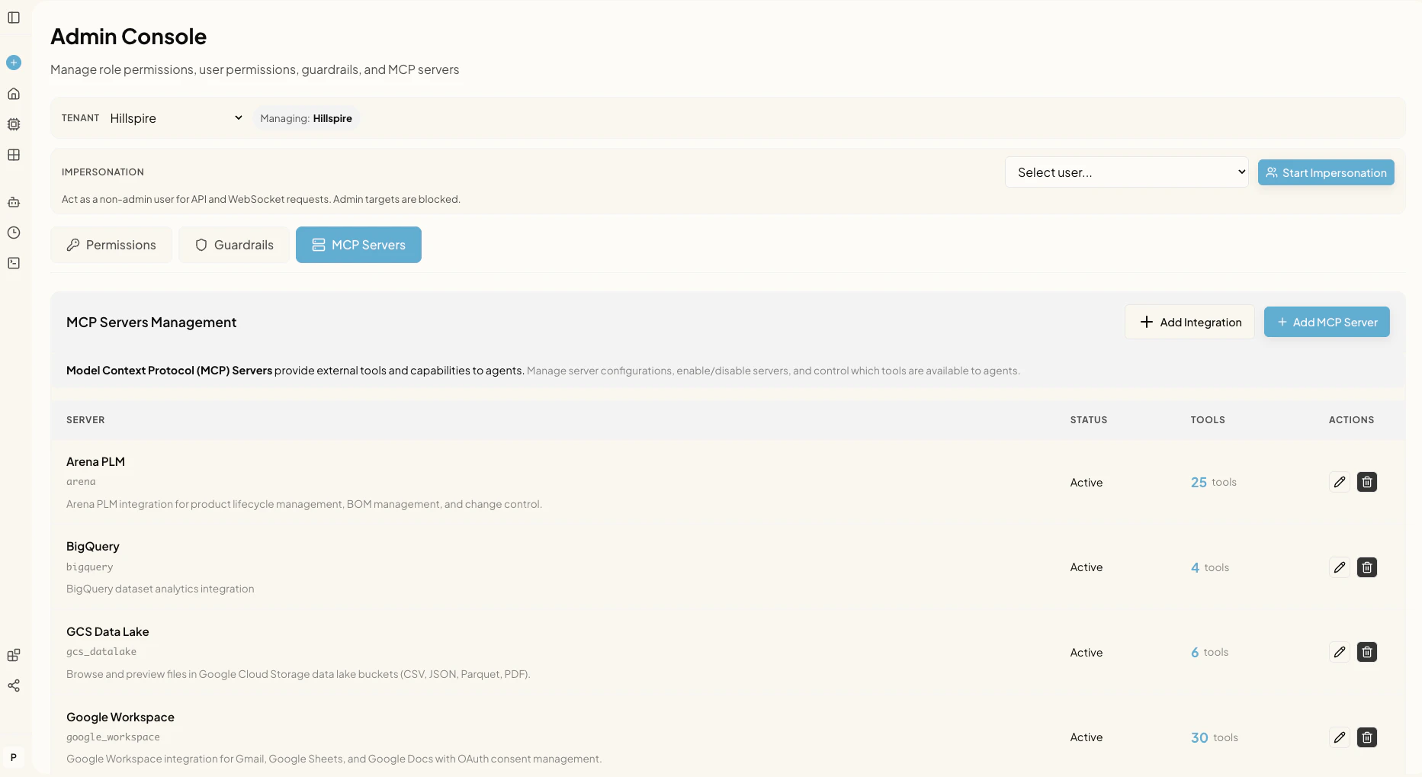Edit the GCS Data Lake server
Image resolution: width=1422 pixels, height=777 pixels.
click(x=1340, y=652)
